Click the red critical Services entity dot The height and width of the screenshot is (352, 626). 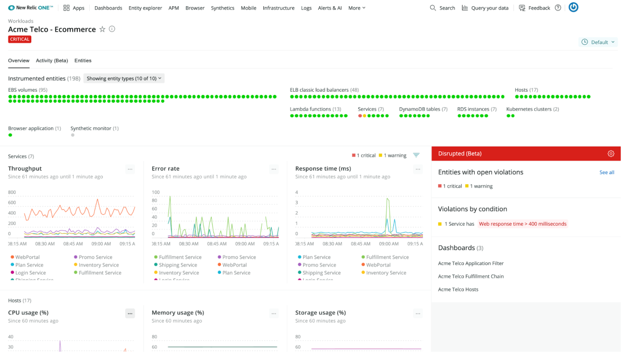(360, 116)
